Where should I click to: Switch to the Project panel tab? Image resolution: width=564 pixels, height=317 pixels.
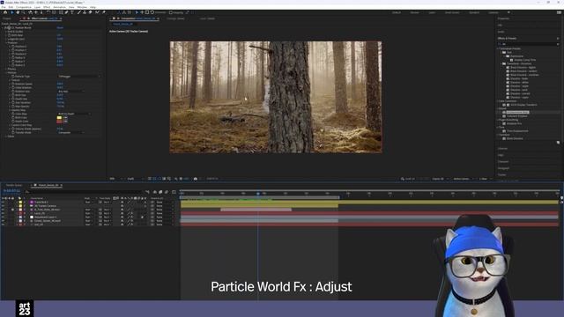pos(7,18)
